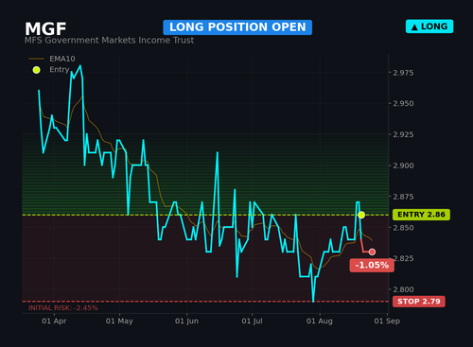Click the yellow entry marker on chart

point(361,215)
